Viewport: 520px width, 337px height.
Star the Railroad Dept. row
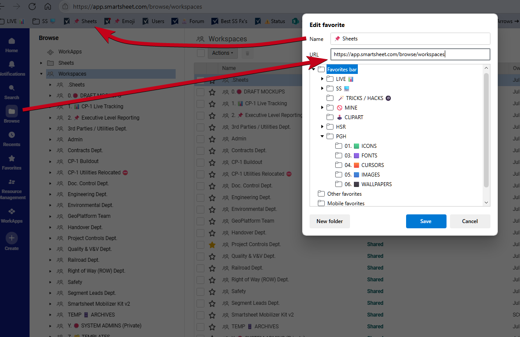pyautogui.click(x=212, y=268)
